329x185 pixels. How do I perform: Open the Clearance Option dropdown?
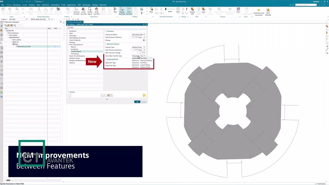click(139, 34)
